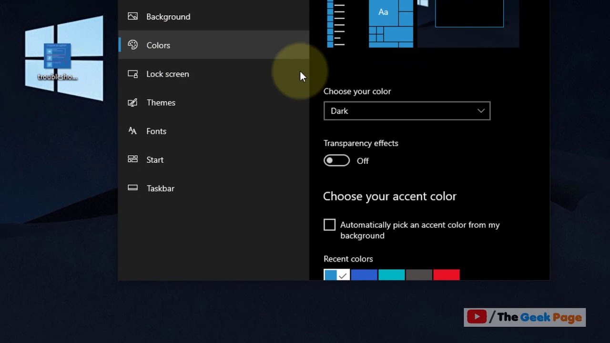
Task: Click the Background picture icon in sidebar
Action: click(132, 17)
